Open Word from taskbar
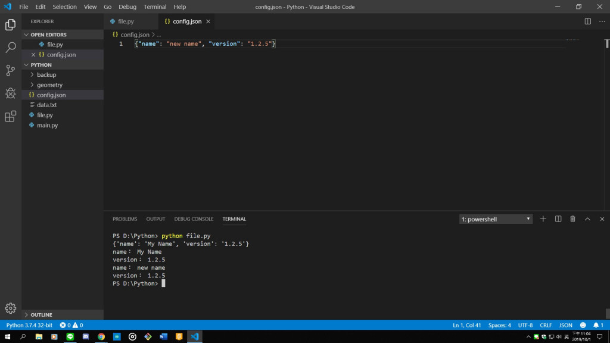610x343 pixels. click(163, 336)
